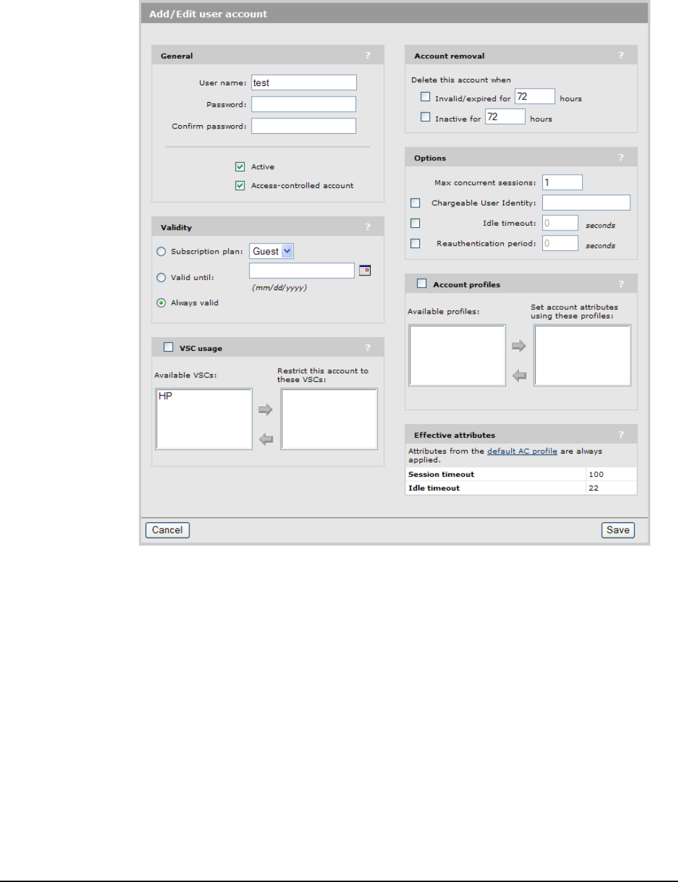Screen dimensions: 678x882
Task: Click the right arrow to restrict VSCs
Action: tap(266, 409)
